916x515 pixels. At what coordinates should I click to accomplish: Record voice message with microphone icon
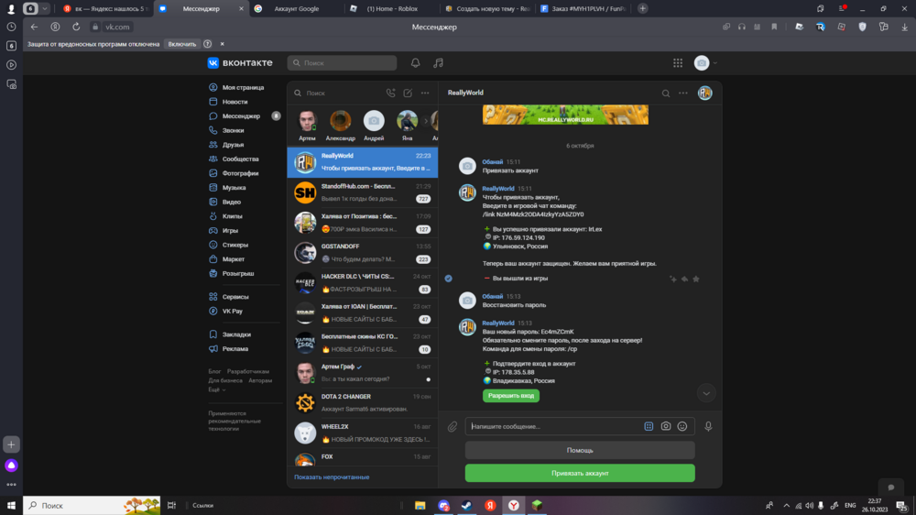point(708,427)
